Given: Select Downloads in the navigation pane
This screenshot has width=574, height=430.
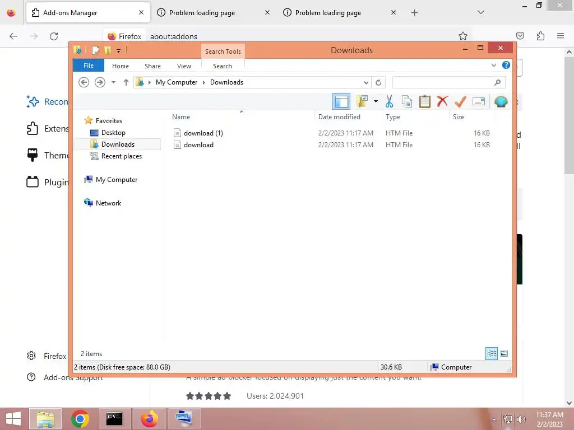Looking at the screenshot, I should [x=118, y=144].
